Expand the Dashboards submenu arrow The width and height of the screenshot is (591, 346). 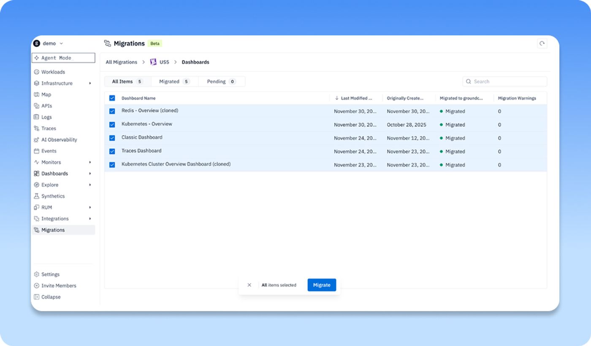tap(90, 174)
